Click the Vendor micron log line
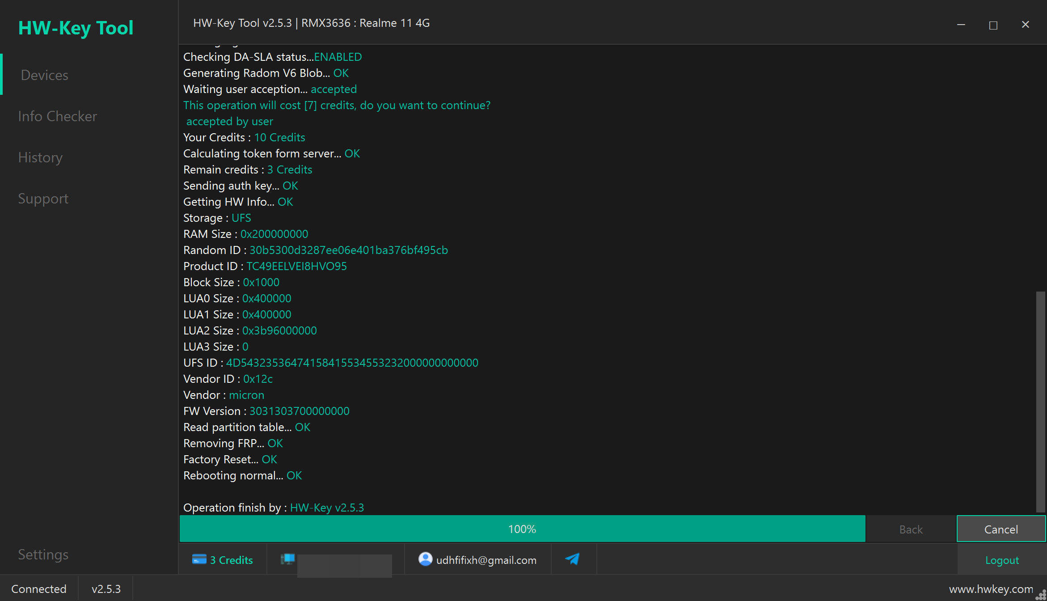The width and height of the screenshot is (1047, 601). [224, 395]
